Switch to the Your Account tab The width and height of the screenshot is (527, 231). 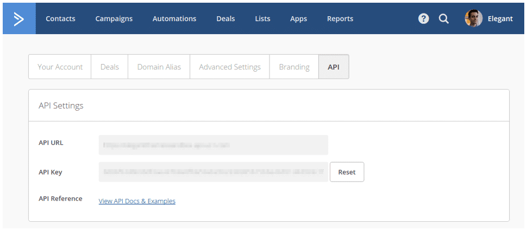tap(60, 67)
